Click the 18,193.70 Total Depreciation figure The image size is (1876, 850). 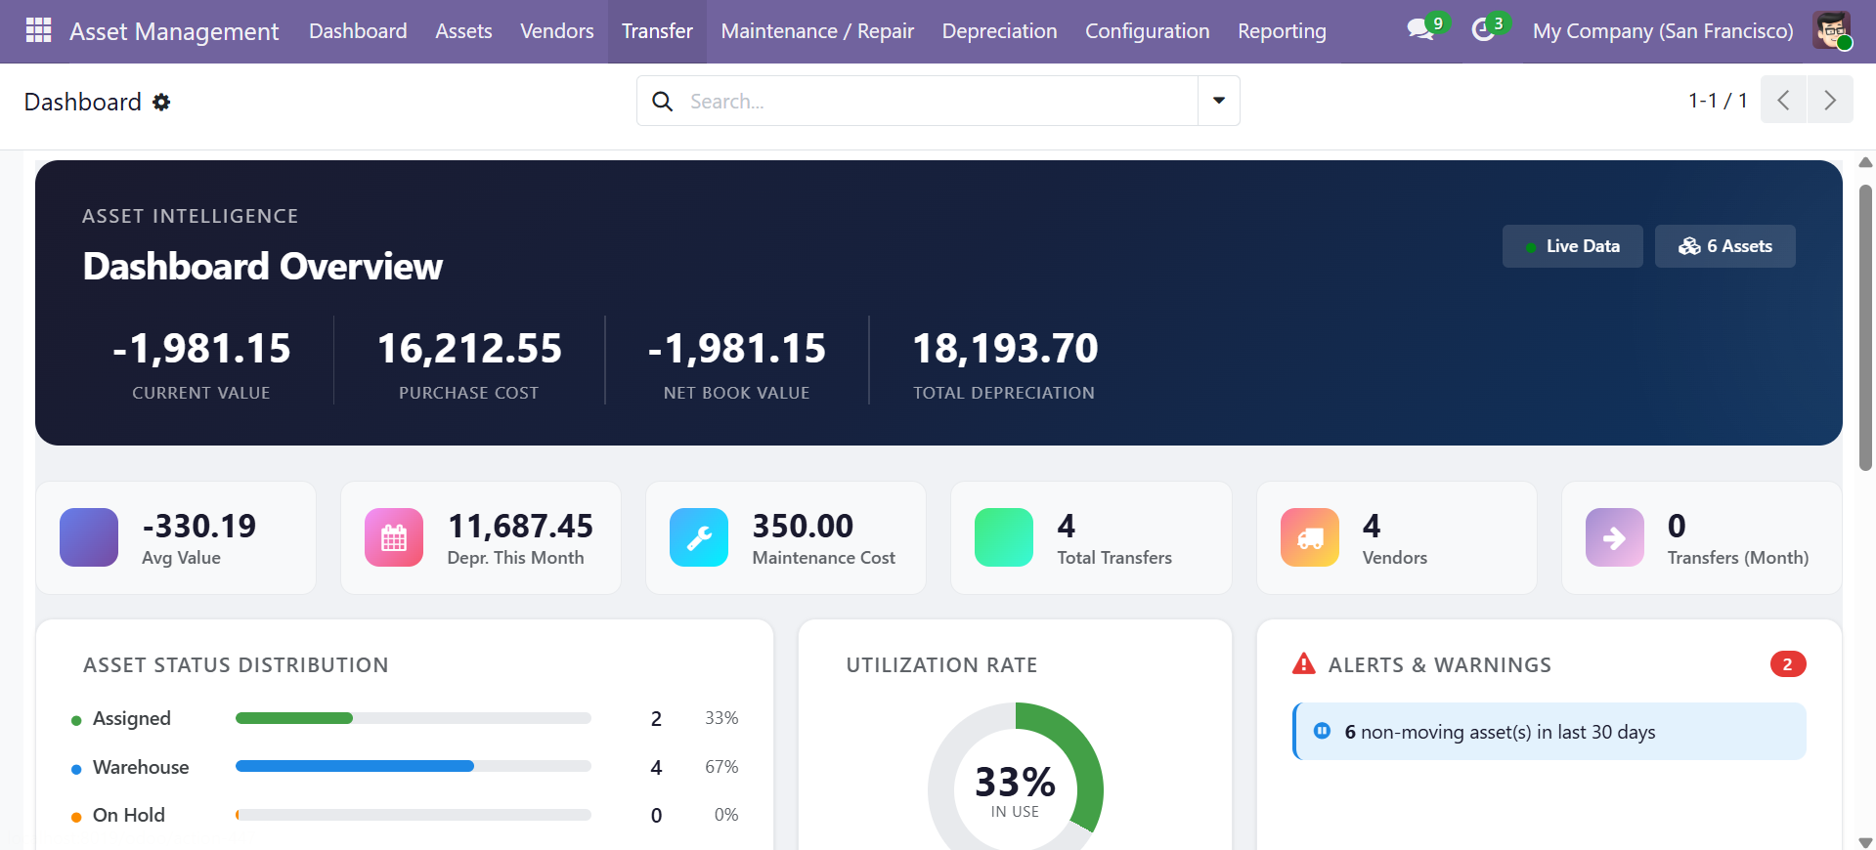(x=1005, y=349)
